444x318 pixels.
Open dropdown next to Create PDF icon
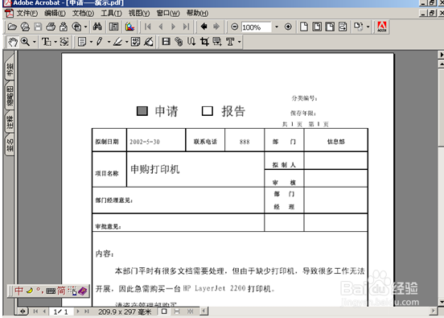click(x=85, y=27)
